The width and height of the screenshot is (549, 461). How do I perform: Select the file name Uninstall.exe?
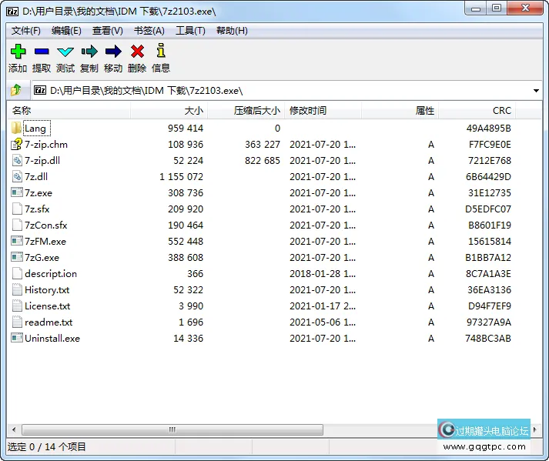click(52, 338)
